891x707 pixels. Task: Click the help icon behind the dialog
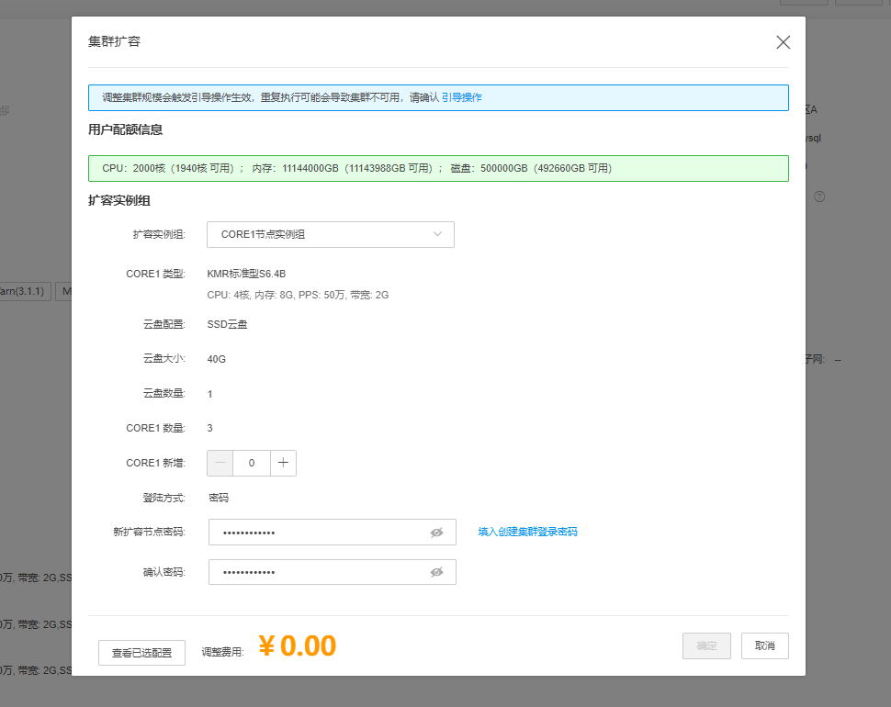[819, 196]
